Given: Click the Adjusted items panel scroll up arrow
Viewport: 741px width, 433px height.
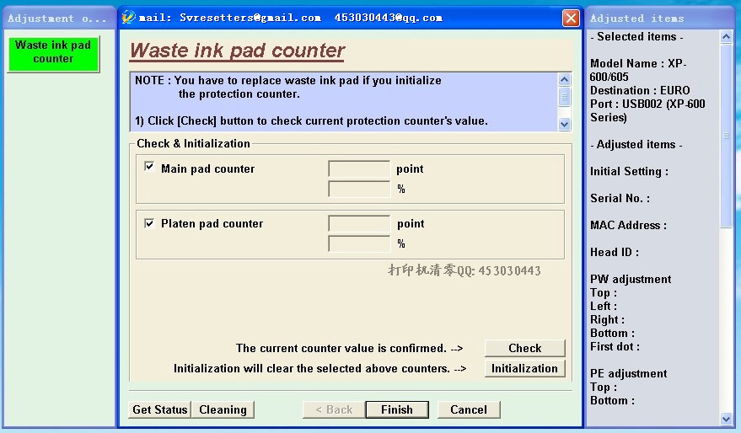Looking at the screenshot, I should coord(726,37).
